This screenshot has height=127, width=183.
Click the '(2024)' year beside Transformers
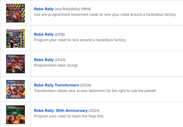85,85
